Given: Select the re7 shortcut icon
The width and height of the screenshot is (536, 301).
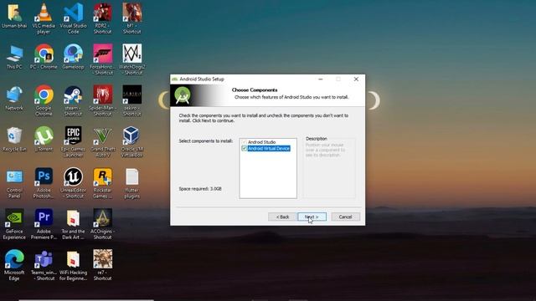Looking at the screenshot, I should [102, 259].
